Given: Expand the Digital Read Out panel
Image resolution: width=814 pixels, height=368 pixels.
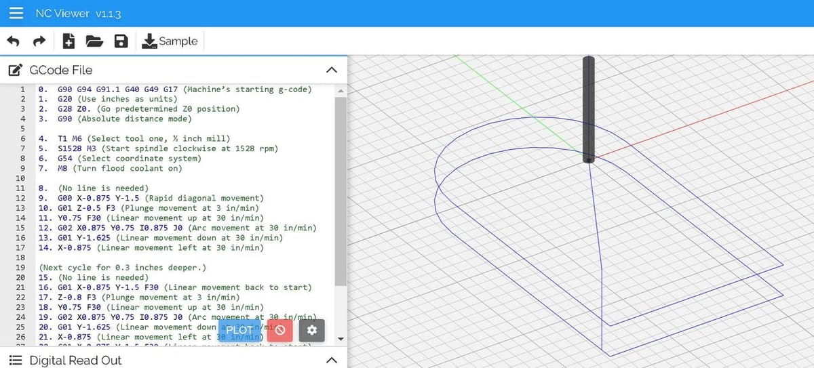Looking at the screenshot, I should (331, 361).
